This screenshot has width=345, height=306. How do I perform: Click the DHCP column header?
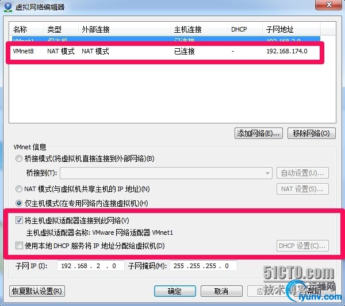pos(245,29)
